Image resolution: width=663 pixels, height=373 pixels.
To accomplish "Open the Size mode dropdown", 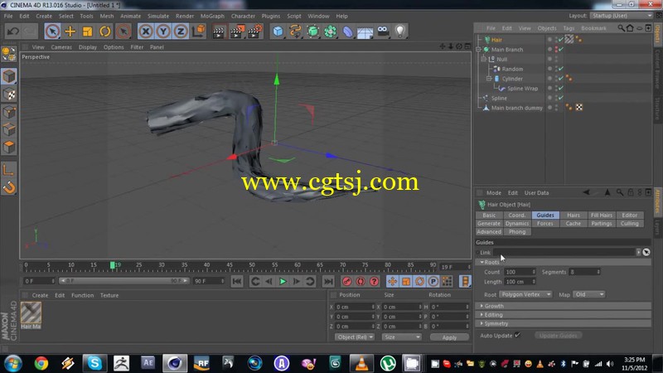I will coord(402,337).
